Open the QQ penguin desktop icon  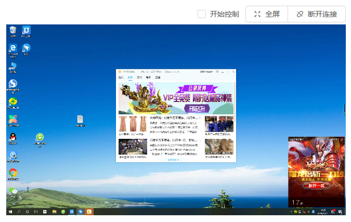click(x=13, y=137)
